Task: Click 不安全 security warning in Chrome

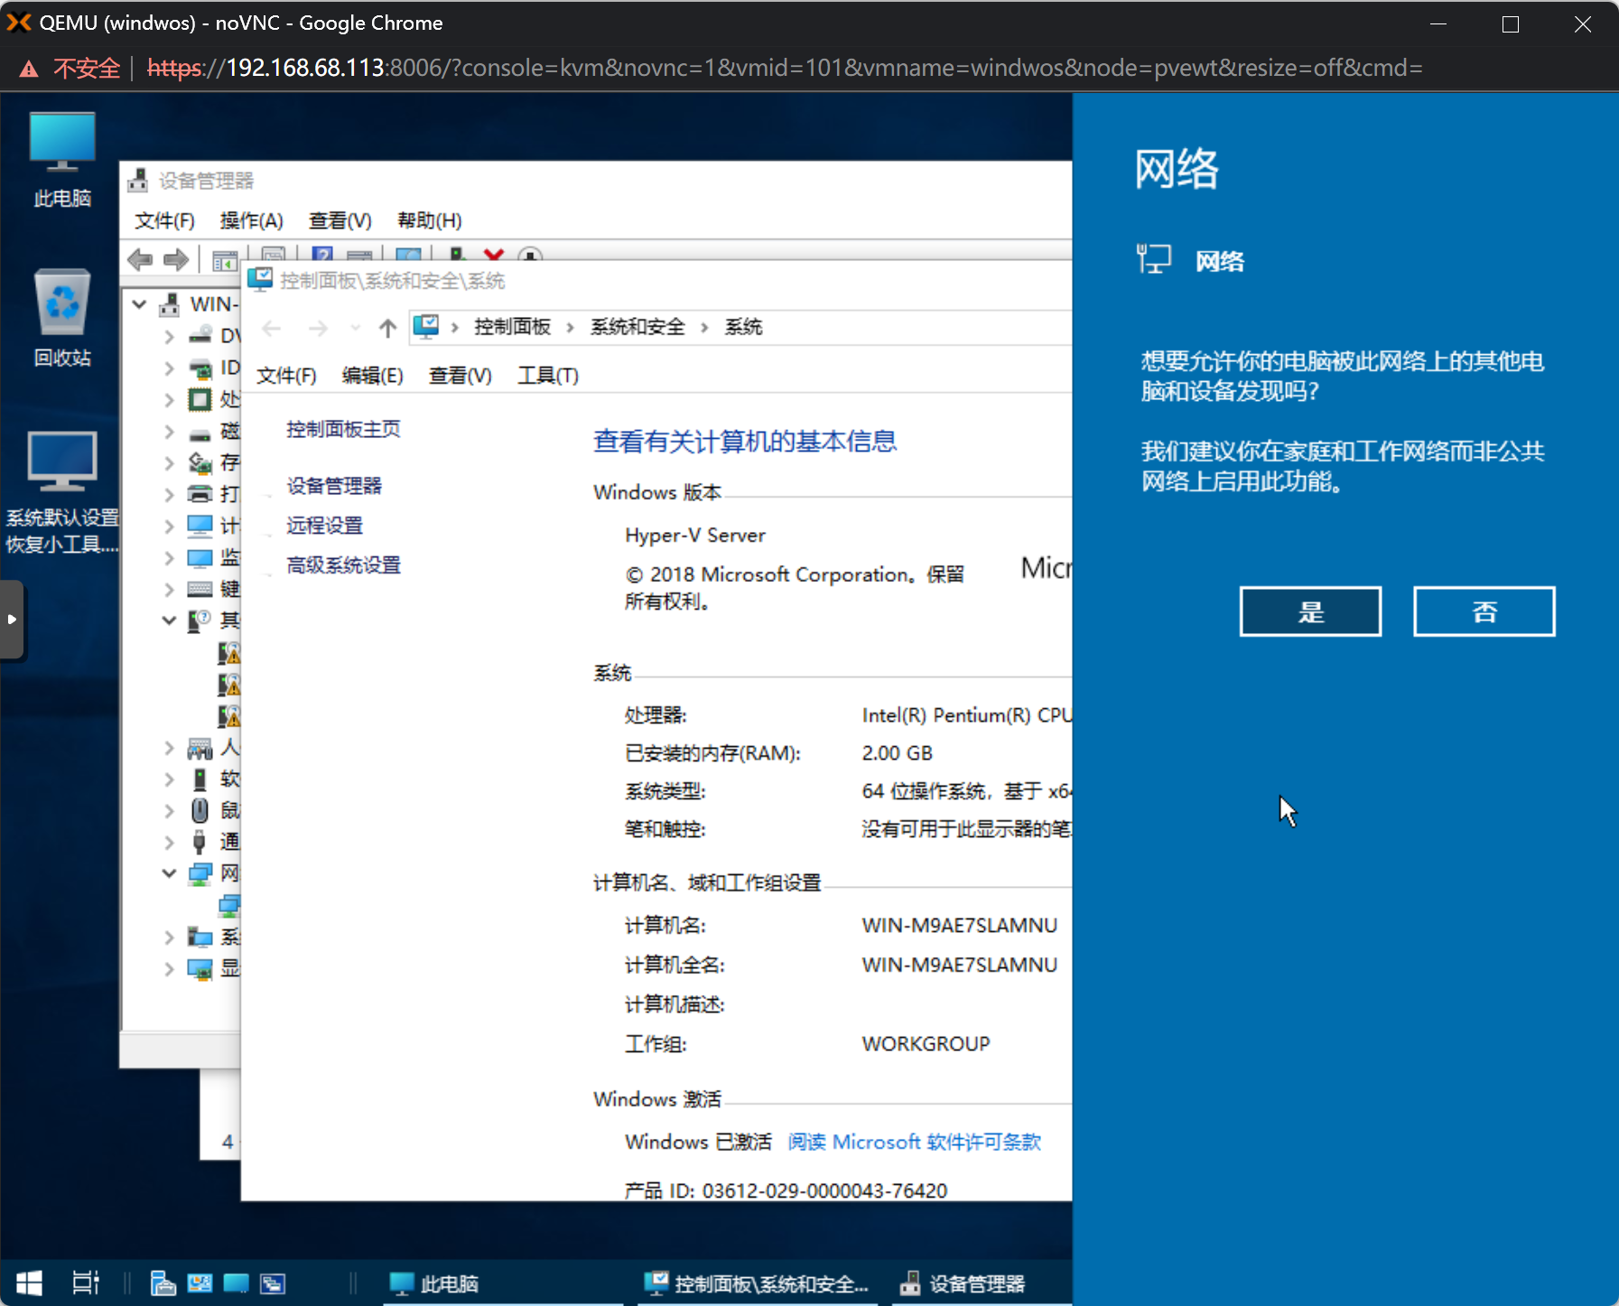Action: pos(70,68)
